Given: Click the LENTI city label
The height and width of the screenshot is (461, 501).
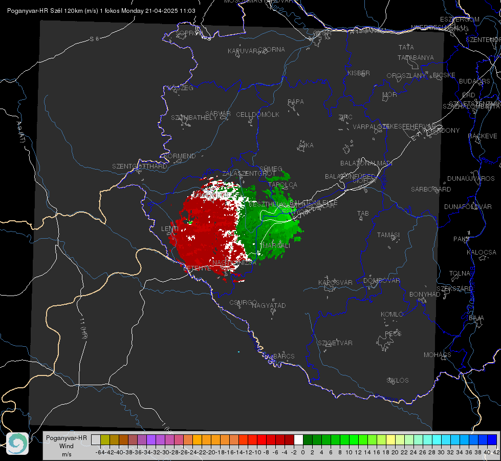Looking at the screenshot, I should point(170,229).
